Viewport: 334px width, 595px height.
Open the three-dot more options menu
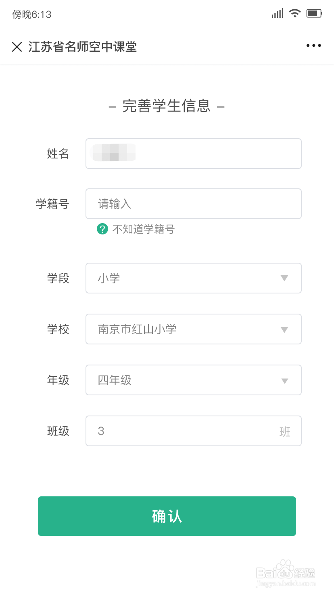pyautogui.click(x=313, y=46)
